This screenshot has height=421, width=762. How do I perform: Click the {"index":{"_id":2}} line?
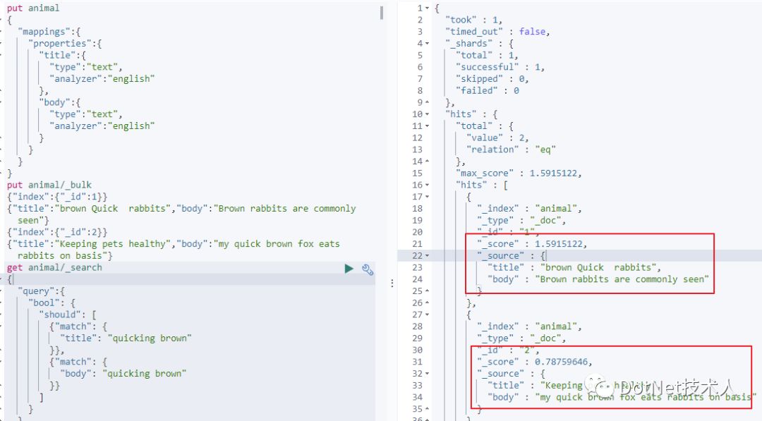tap(57, 232)
